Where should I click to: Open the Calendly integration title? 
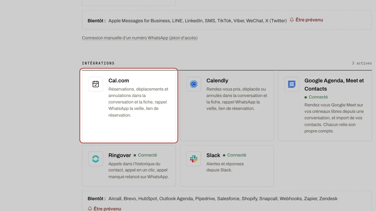(x=217, y=81)
